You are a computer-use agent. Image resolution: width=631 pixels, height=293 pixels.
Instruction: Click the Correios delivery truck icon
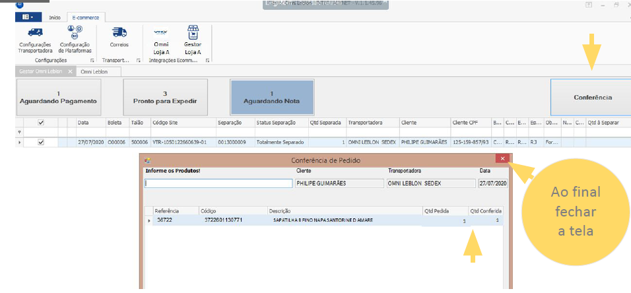(x=119, y=32)
